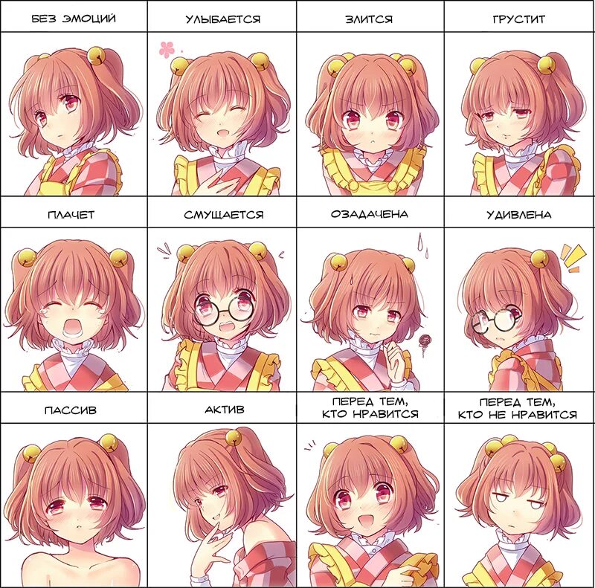Screen dimensions: 595x588
Task: Select the ПЕРЕД ТЕМ, КТО НЕ НРАВИТСЯ portrait
Action: (519, 505)
